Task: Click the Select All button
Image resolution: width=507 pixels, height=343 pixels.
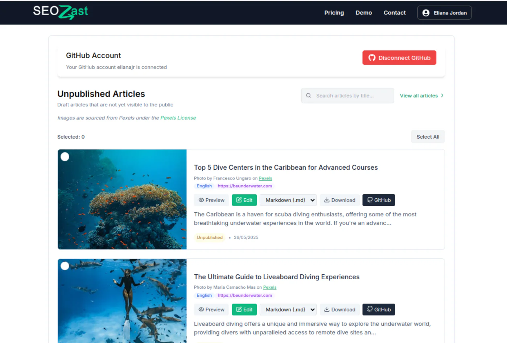Action: pos(428,136)
